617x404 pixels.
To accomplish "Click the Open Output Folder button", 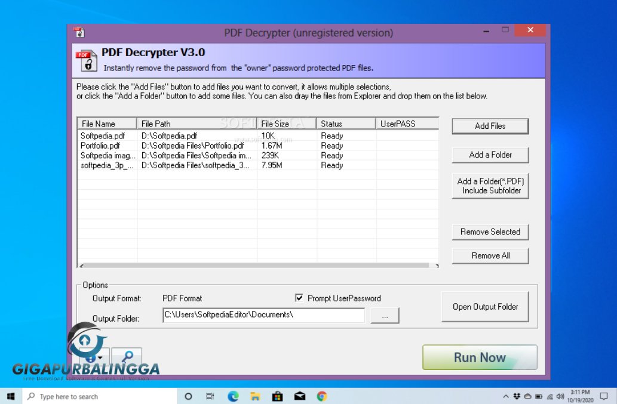I will coord(485,307).
